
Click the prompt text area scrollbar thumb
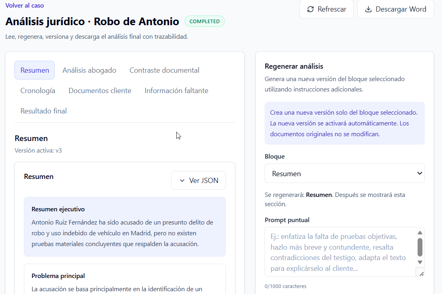(420, 247)
